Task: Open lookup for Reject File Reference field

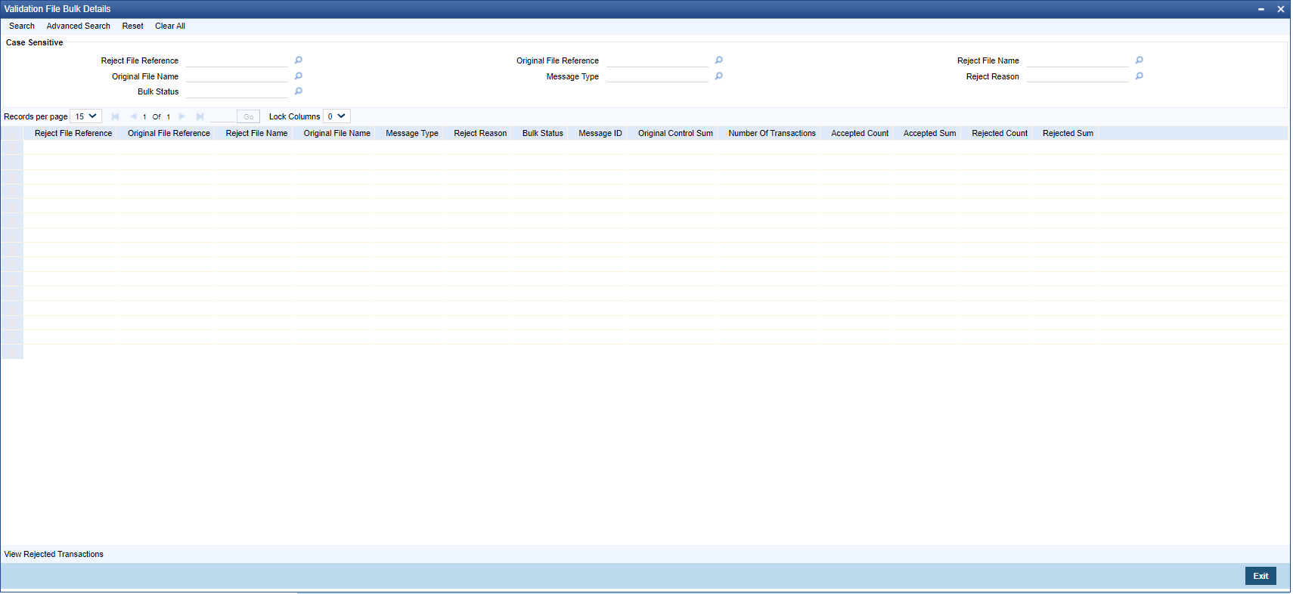Action: [x=299, y=60]
